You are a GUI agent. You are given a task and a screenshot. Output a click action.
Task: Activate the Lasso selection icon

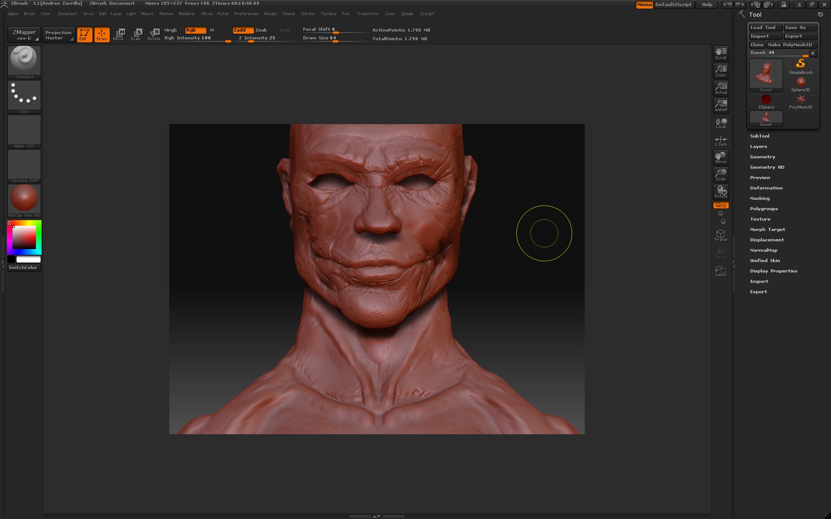coord(721,271)
